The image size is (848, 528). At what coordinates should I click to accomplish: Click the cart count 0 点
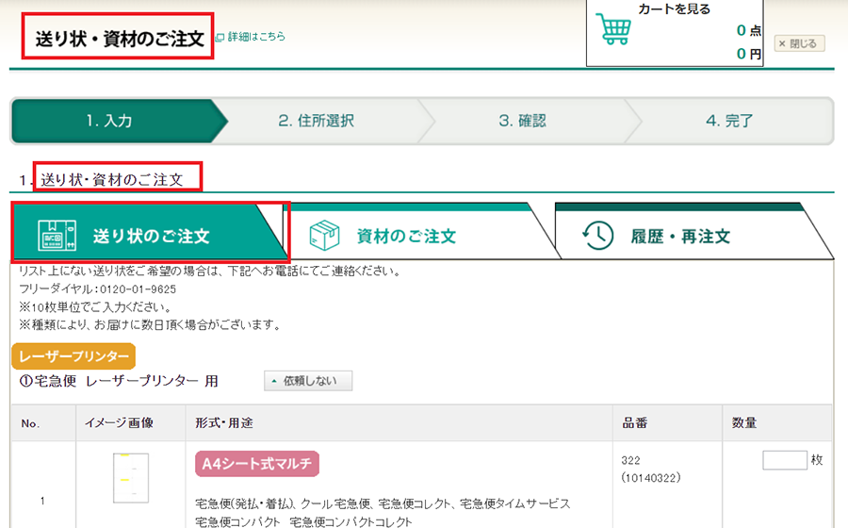[749, 31]
